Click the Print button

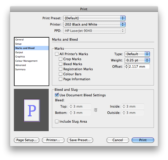[143, 140]
